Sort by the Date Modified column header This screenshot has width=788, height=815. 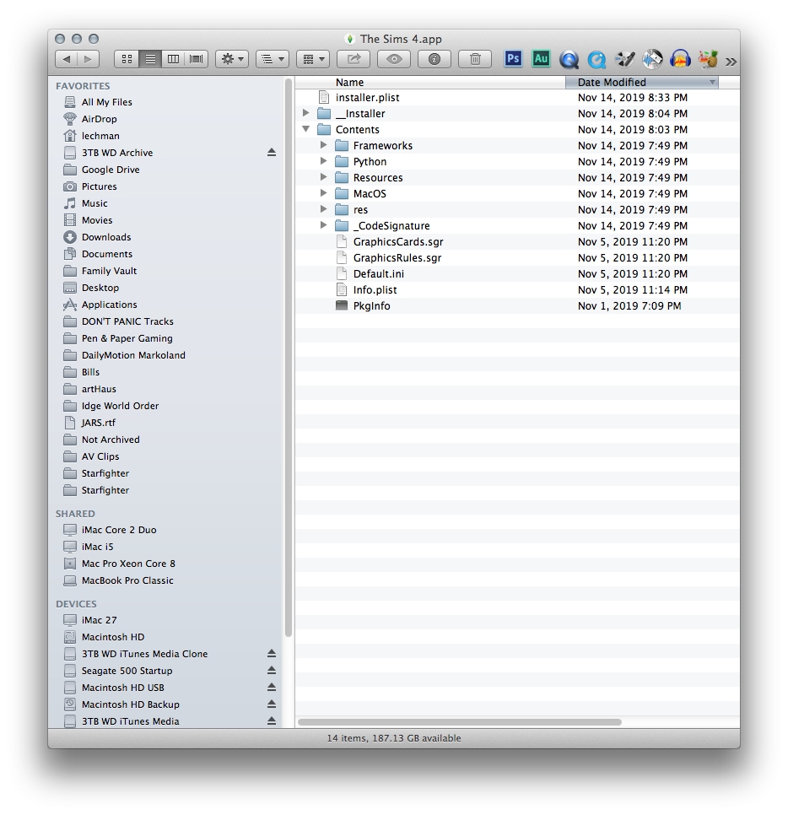pos(641,82)
